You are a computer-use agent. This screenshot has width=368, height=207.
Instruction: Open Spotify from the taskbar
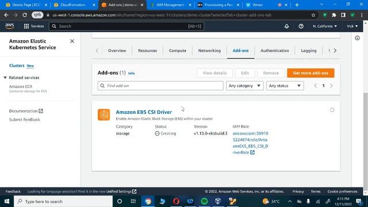205,201
